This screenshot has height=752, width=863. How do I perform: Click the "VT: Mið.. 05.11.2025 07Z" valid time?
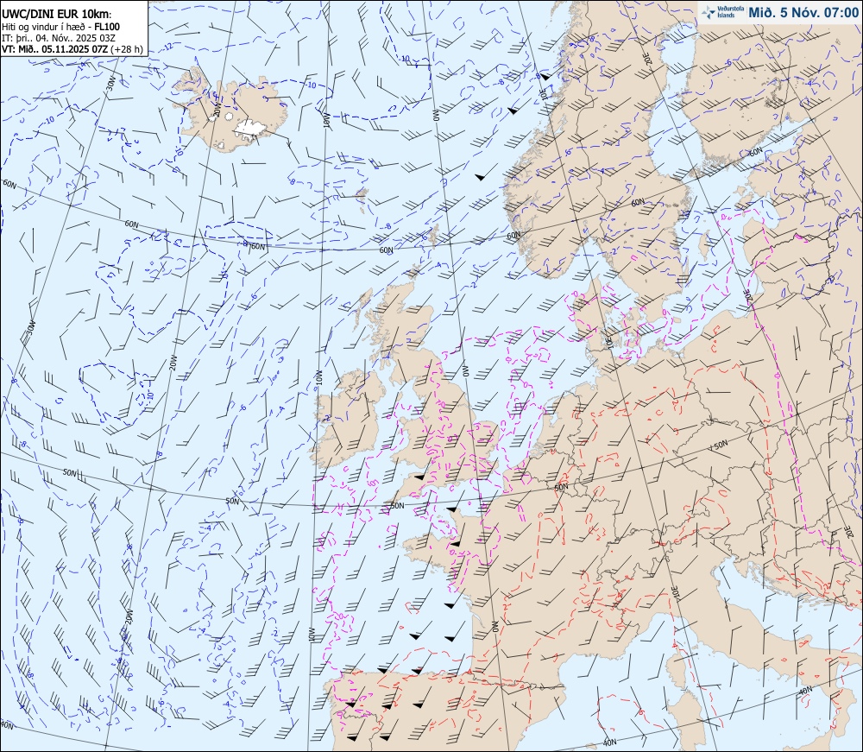[55, 49]
